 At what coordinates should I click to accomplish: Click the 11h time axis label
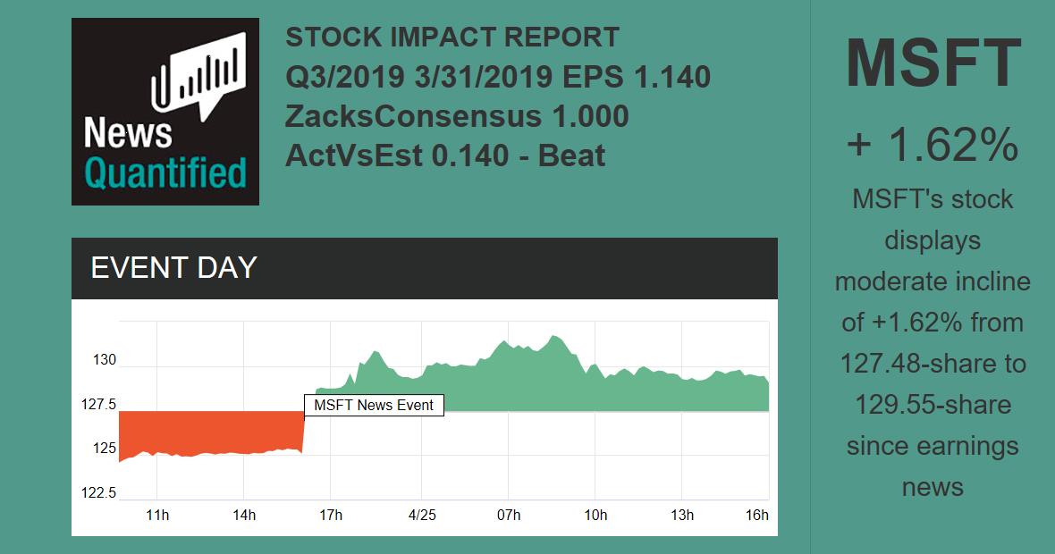(156, 516)
